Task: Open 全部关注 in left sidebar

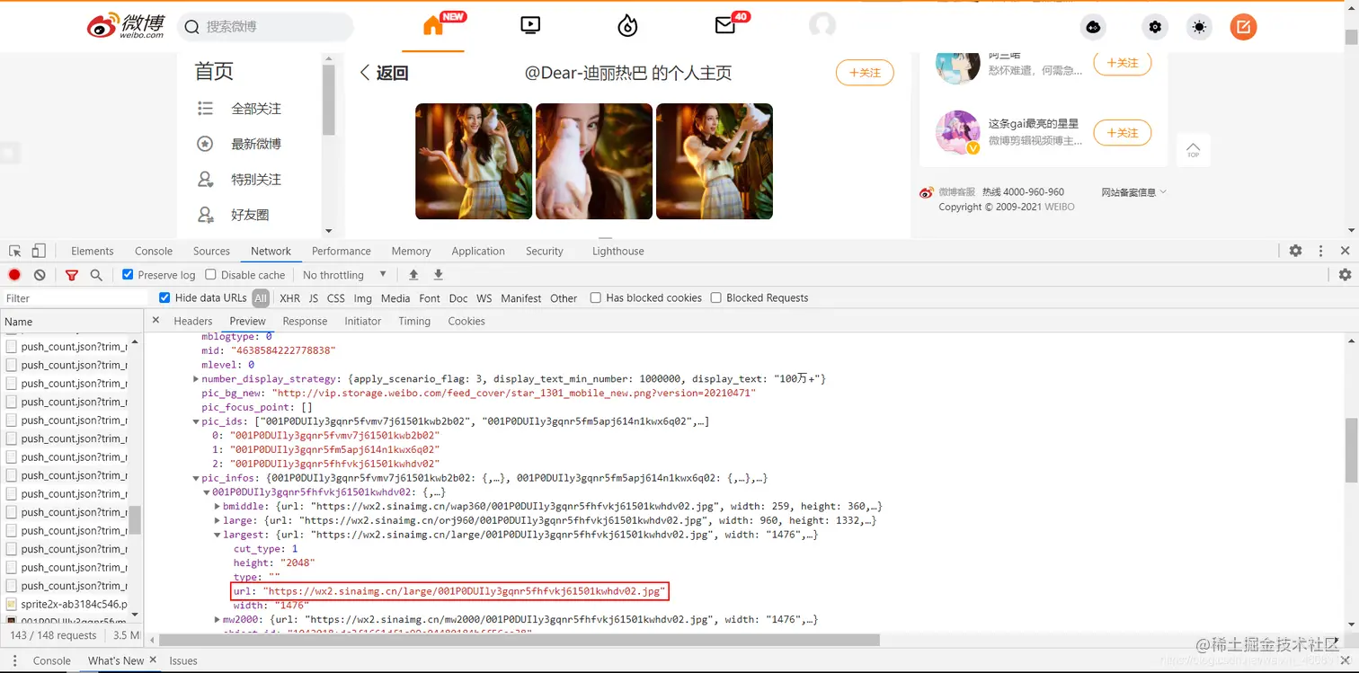Action: tap(256, 109)
